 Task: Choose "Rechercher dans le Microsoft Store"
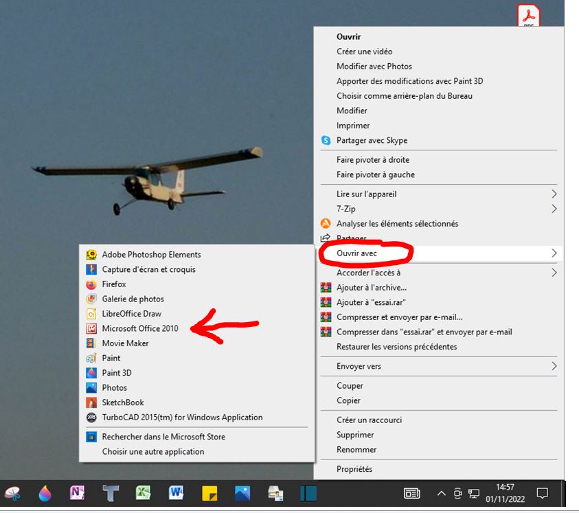click(x=163, y=436)
